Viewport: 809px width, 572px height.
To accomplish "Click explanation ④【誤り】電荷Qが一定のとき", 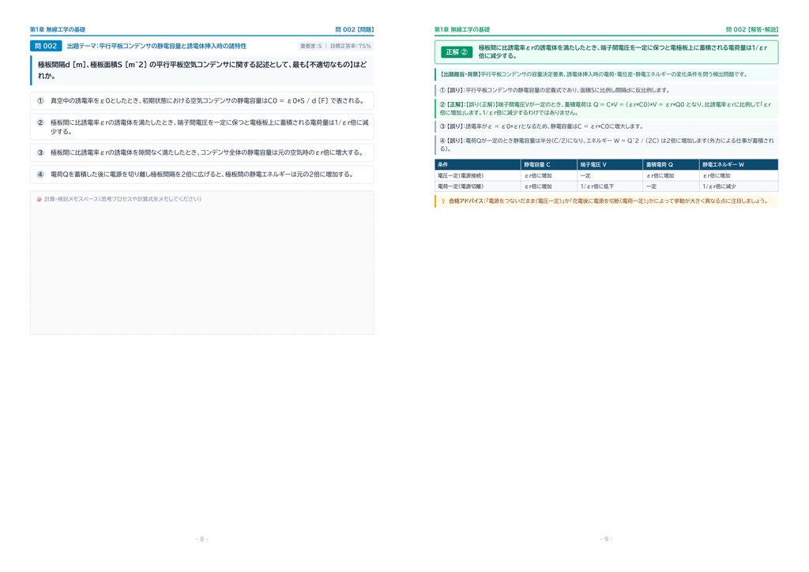I will click(x=606, y=145).
